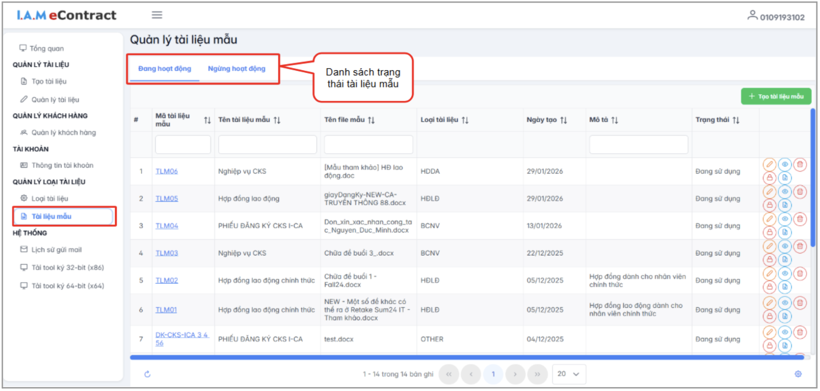This screenshot has height=391, width=820.
Task: Click the delete trash icon for TLM05 row
Action: coord(800,192)
